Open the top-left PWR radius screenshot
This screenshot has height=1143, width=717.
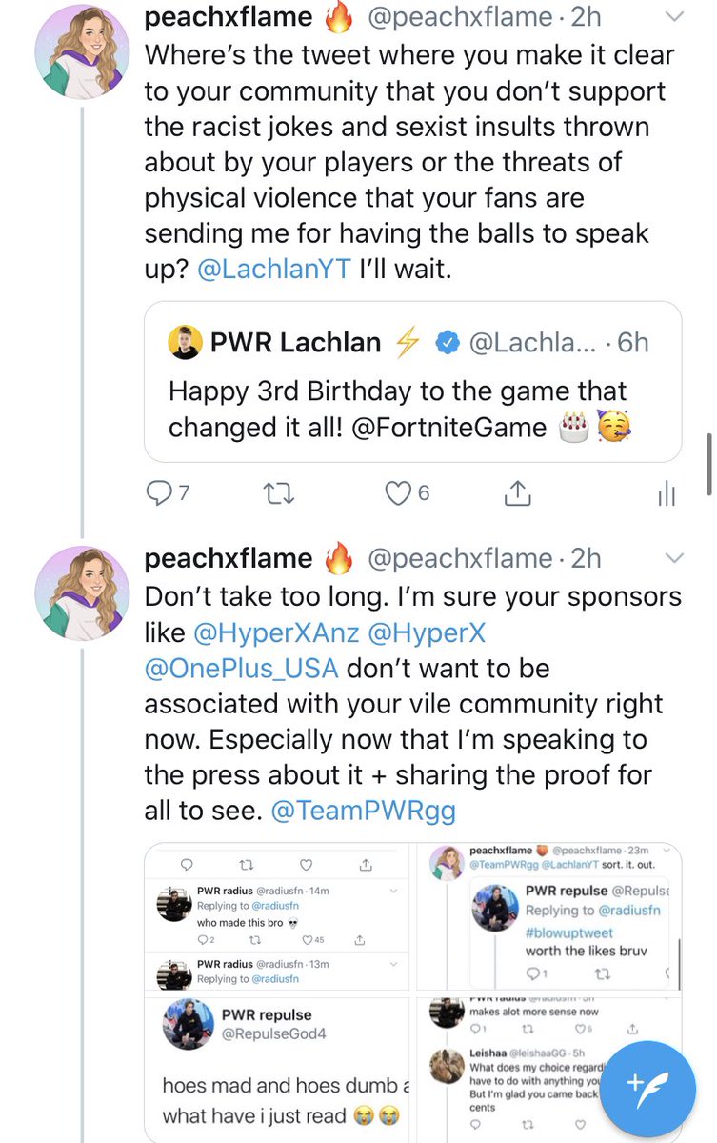pyautogui.click(x=277, y=917)
